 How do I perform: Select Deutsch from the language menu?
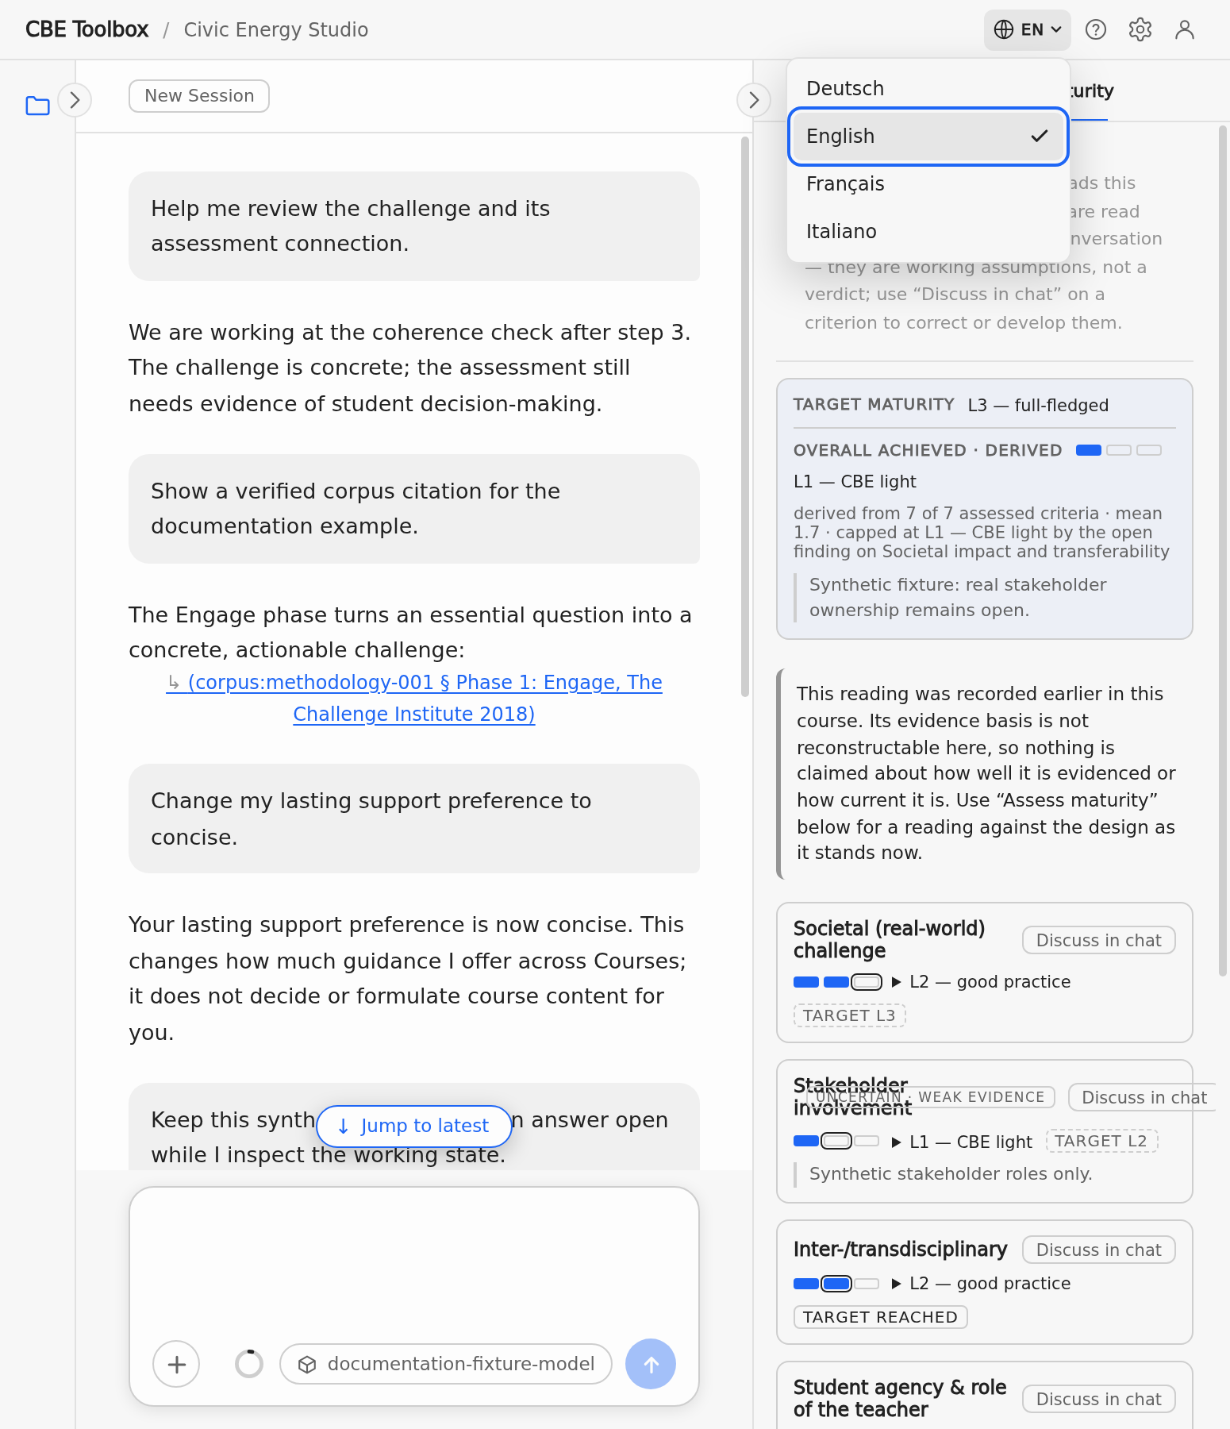(928, 88)
